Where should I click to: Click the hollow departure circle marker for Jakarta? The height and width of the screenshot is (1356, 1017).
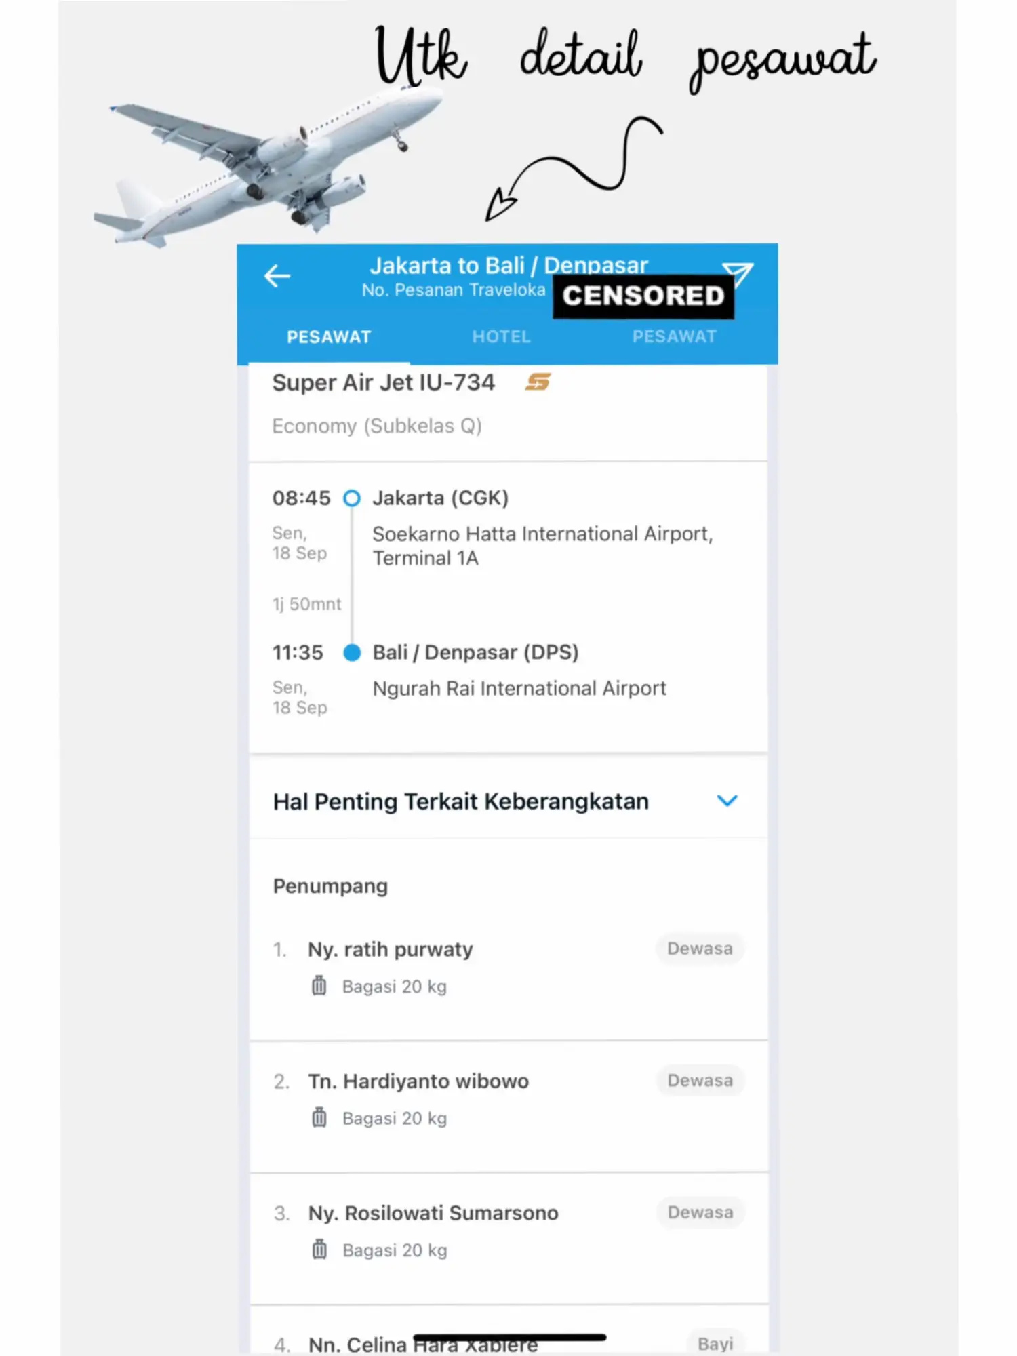tap(352, 498)
